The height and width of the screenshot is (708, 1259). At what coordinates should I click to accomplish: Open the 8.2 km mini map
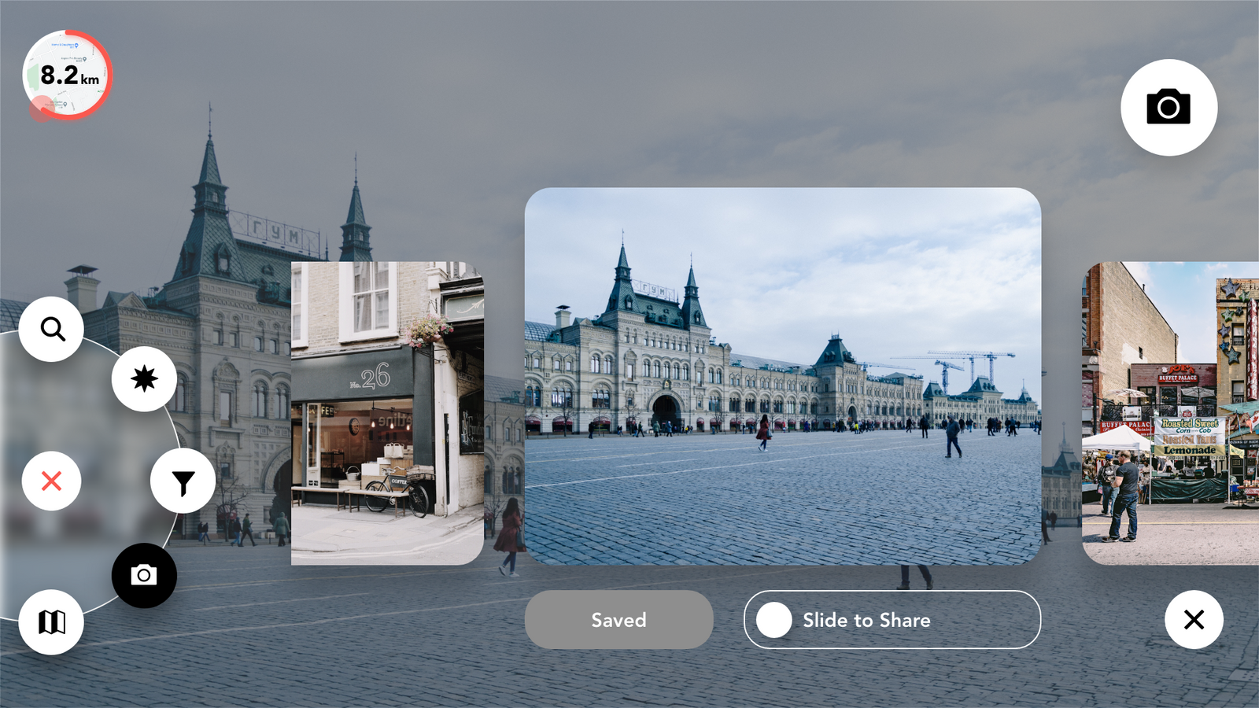tap(68, 76)
